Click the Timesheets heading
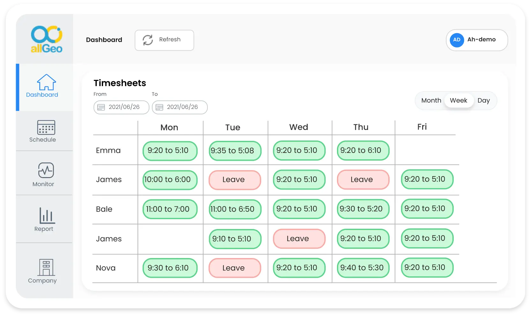Image resolution: width=531 pixels, height=316 pixels. (120, 83)
